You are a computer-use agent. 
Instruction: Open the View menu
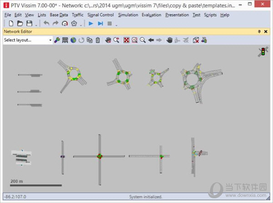[x=29, y=15]
